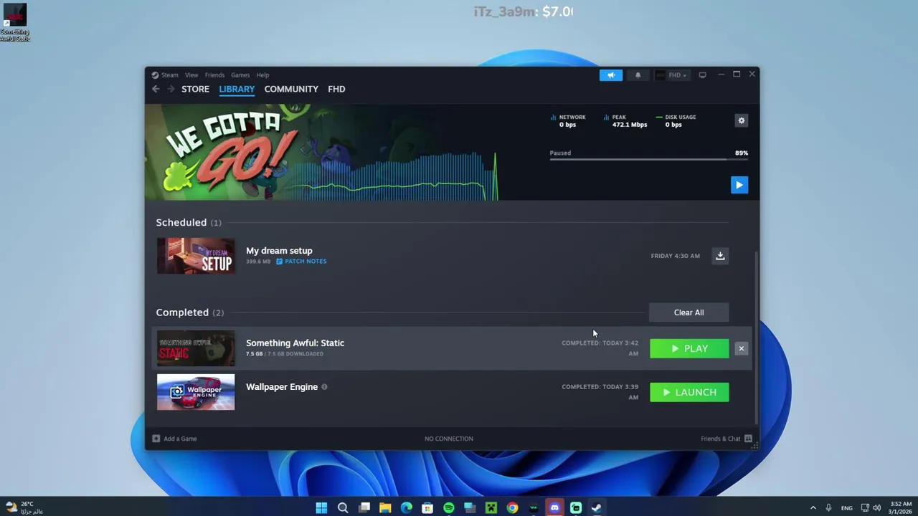918x516 pixels.
Task: Switch to the COMMUNITY tab
Action: click(291, 89)
